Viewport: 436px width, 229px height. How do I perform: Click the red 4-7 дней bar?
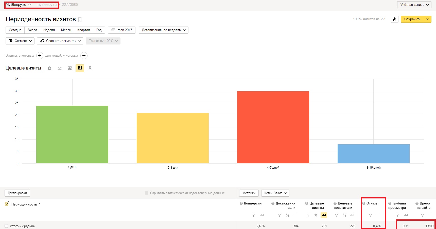(273, 127)
